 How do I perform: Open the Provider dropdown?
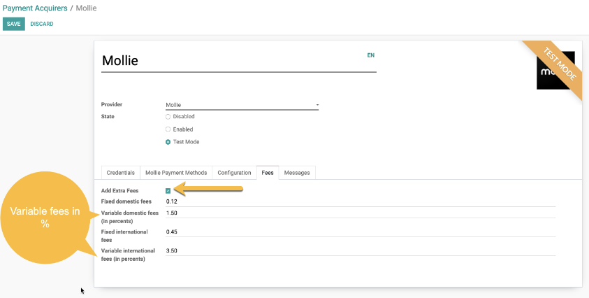point(242,105)
